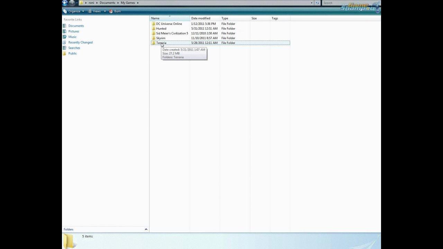Open the Organize dropdown menu
The width and height of the screenshot is (443, 249).
[74, 11]
